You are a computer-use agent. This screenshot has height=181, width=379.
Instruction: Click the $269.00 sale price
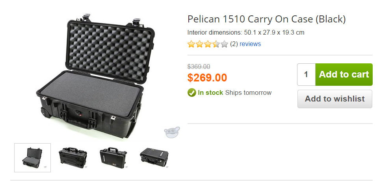pos(207,78)
